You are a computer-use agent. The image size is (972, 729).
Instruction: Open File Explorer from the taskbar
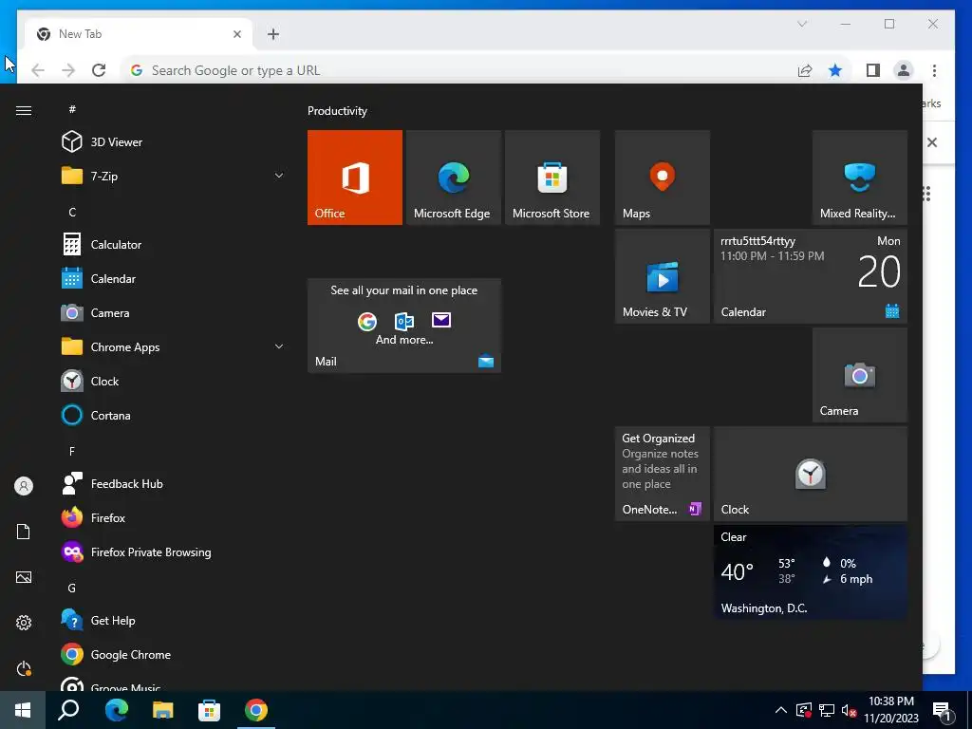coord(162,710)
